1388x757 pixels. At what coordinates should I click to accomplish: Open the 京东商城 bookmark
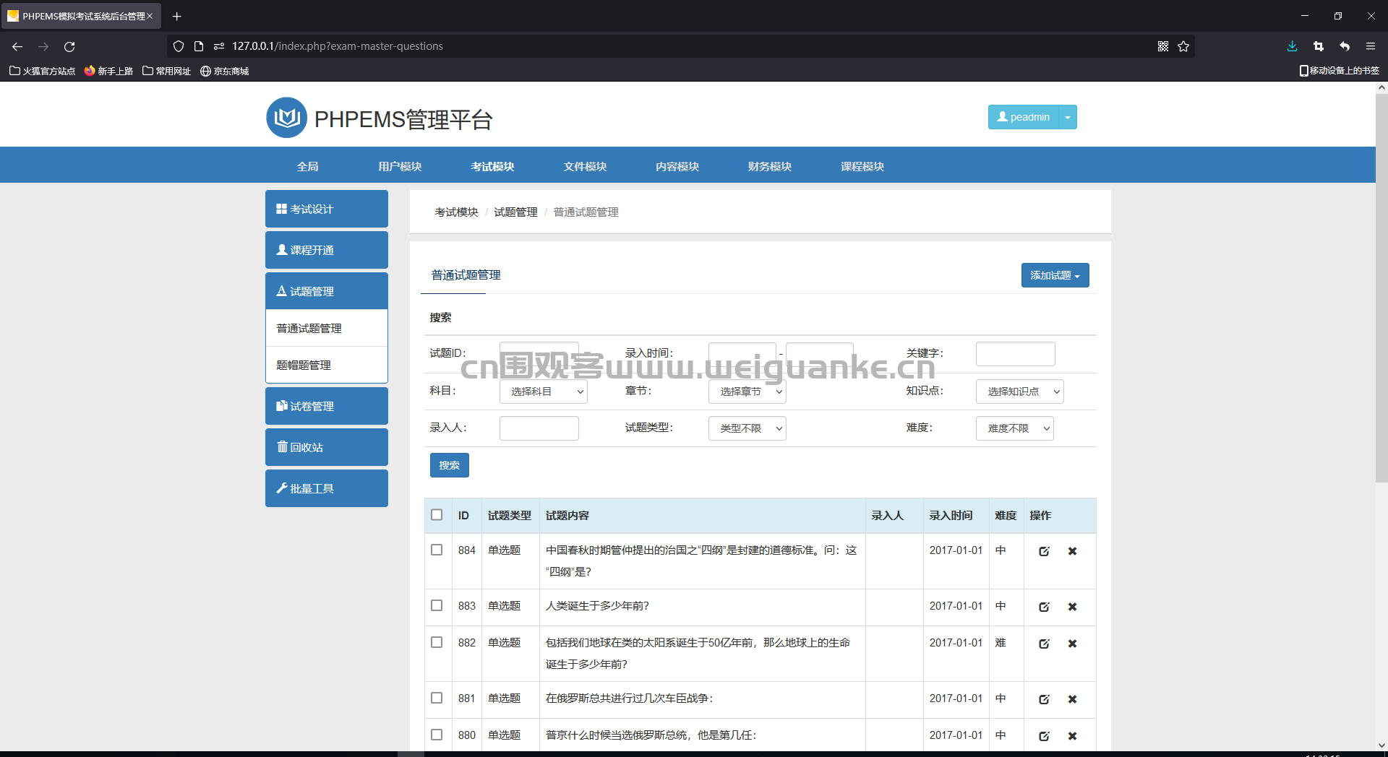click(x=224, y=71)
